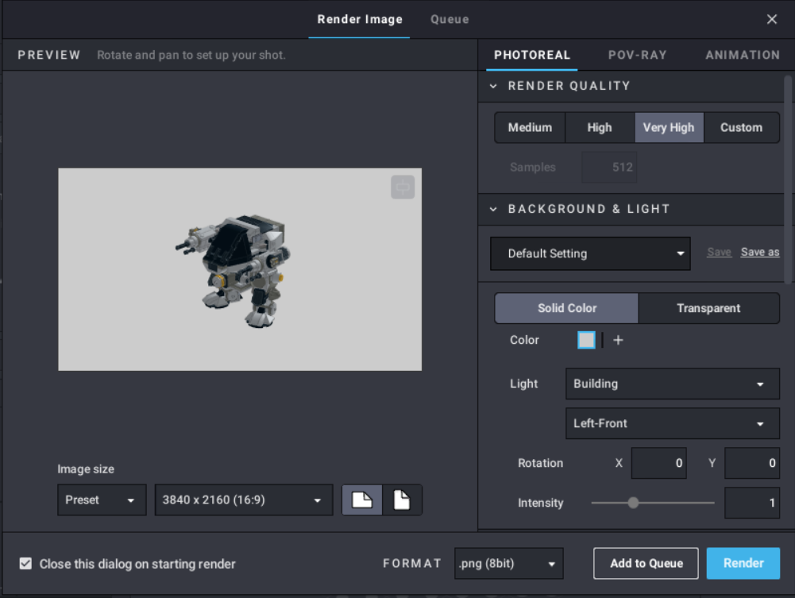Close the Render Image dialog
The width and height of the screenshot is (795, 598).
pos(772,19)
